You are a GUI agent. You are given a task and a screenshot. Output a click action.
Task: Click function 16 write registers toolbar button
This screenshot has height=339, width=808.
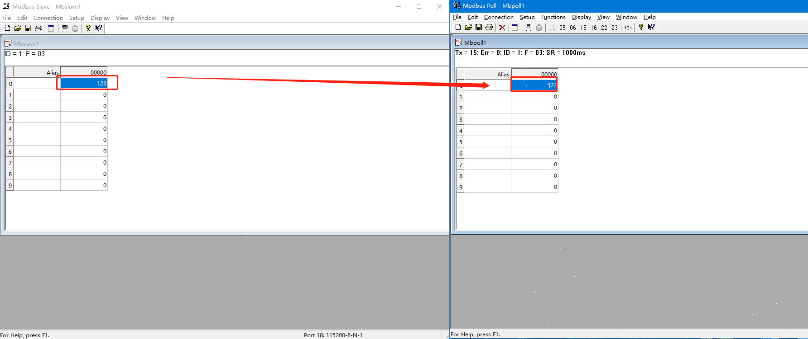click(x=594, y=28)
